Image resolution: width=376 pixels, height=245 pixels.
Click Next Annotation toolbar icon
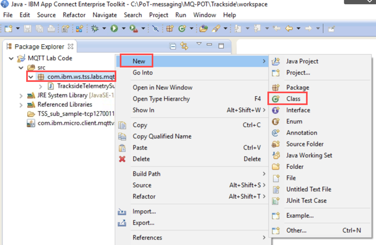238,29
